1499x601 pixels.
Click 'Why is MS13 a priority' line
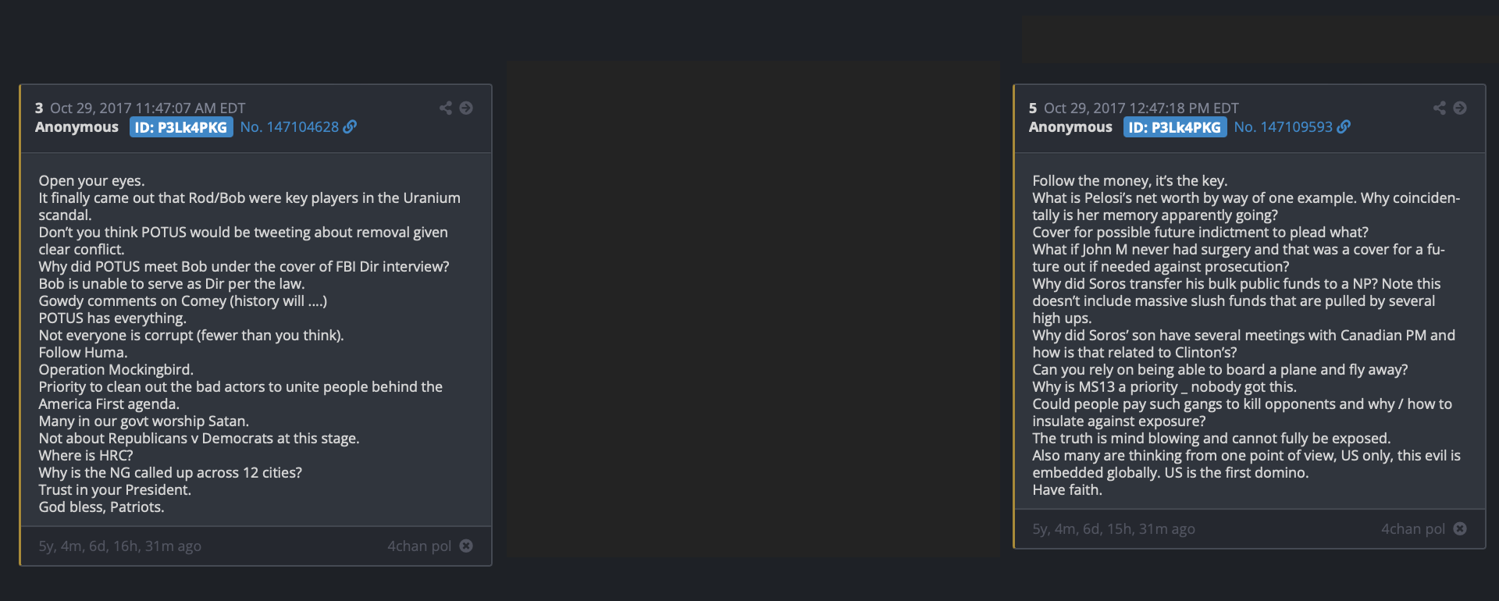[1164, 386]
